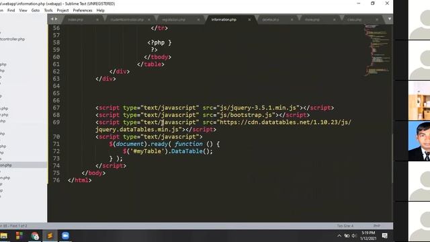
Task: Close the store.php tab
Action: [x=334, y=19]
